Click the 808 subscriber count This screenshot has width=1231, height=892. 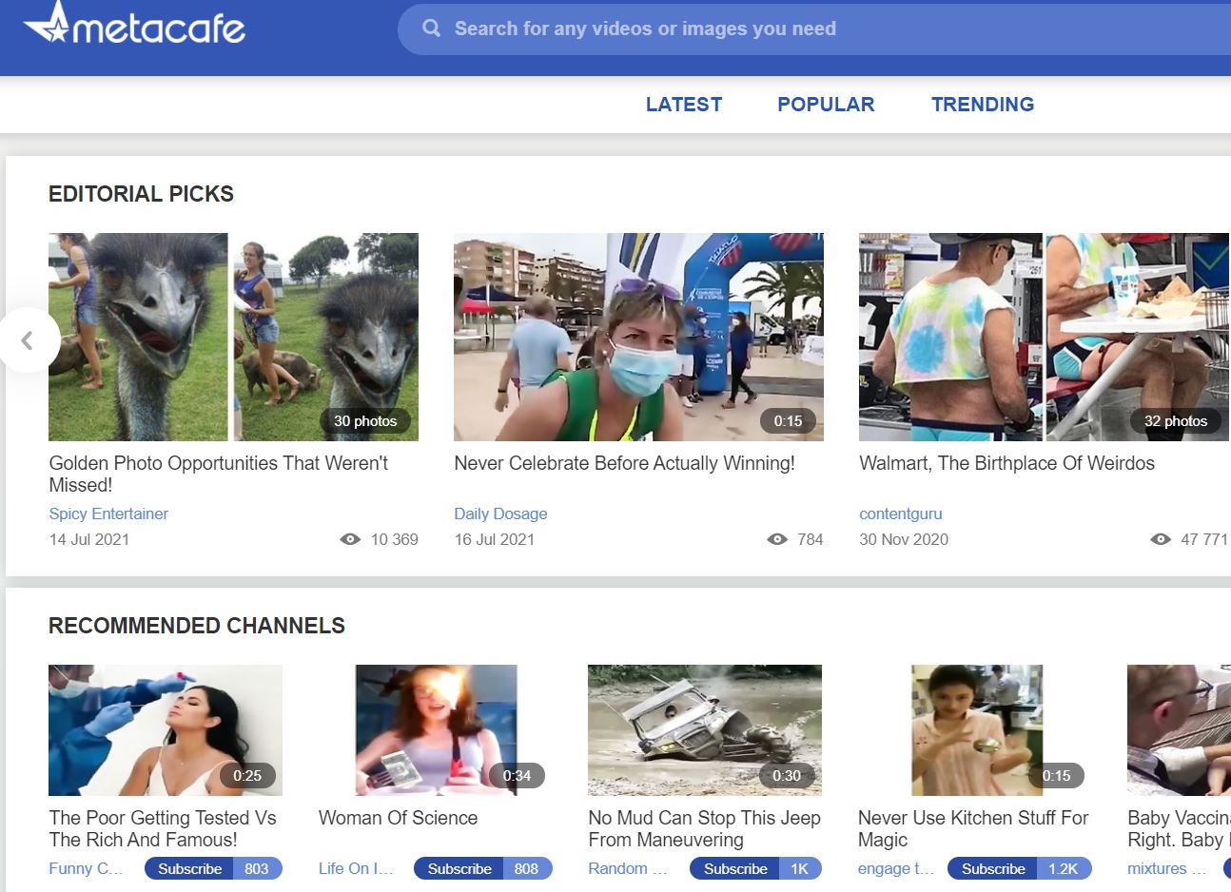click(526, 868)
